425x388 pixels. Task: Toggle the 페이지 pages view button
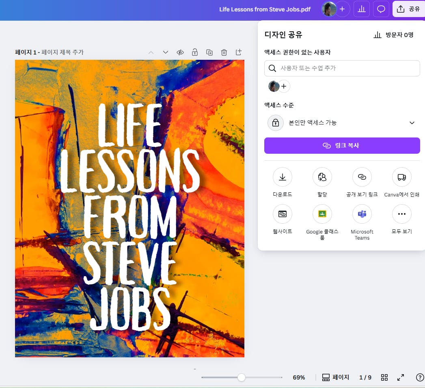point(336,377)
